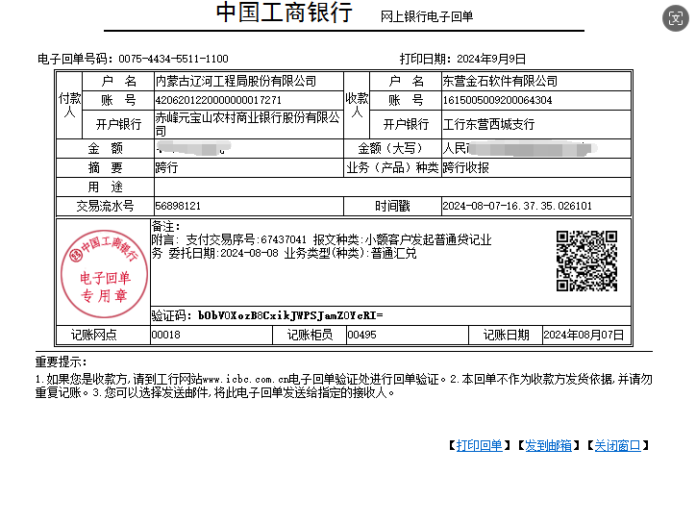Click the 中国工商银行 title heading
This screenshot has width=696, height=524.
pos(285,12)
